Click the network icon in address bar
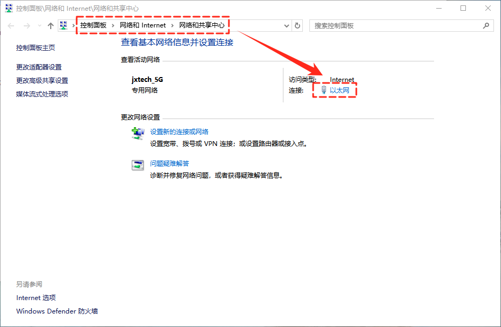The width and height of the screenshot is (501, 327). pos(64,26)
